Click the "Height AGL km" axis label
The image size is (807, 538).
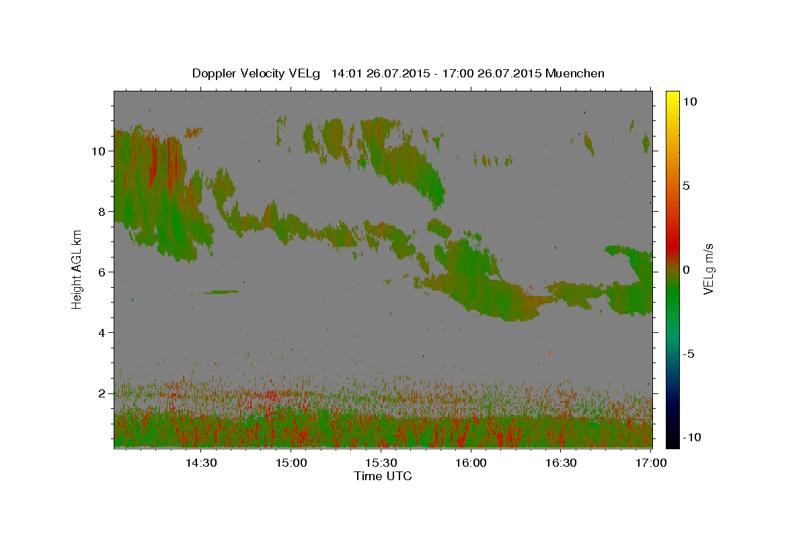[77, 269]
